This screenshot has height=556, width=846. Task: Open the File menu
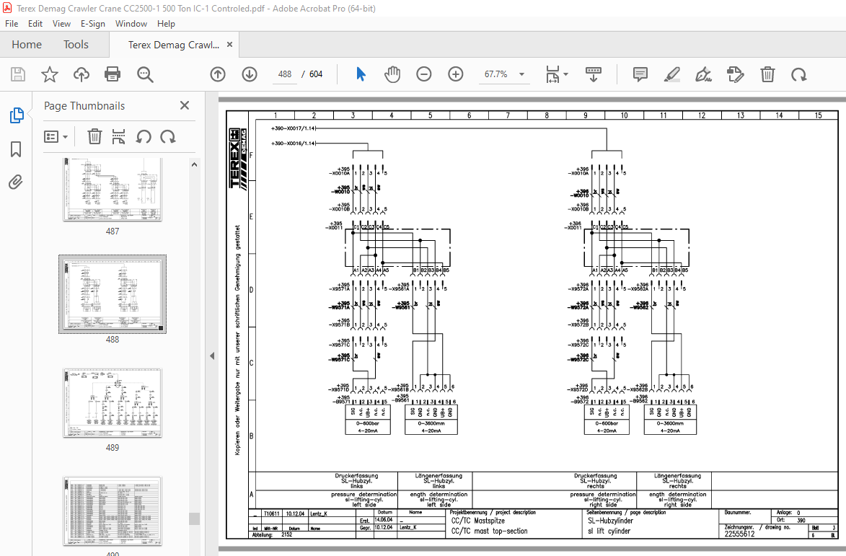[x=12, y=24]
